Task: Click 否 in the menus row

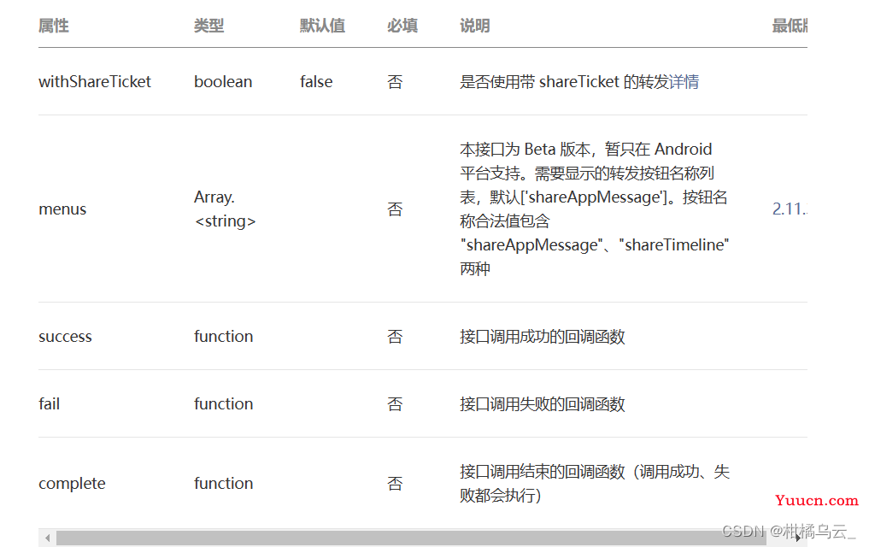Action: (x=395, y=209)
